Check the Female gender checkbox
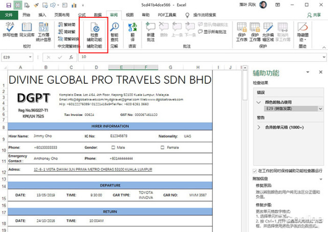This screenshot has width=328, height=232. coord(162,148)
